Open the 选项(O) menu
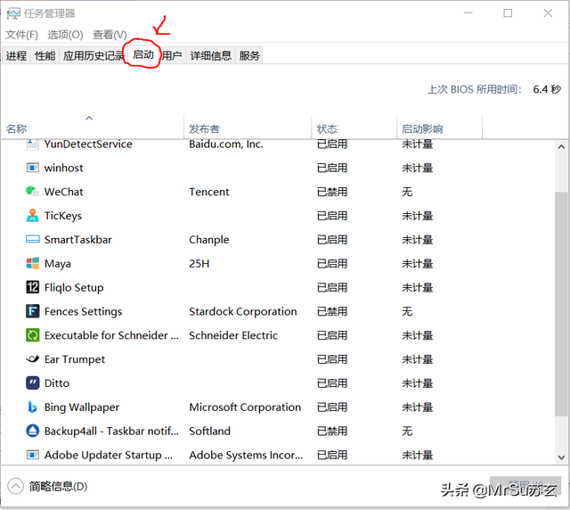The image size is (570, 510). (x=65, y=35)
